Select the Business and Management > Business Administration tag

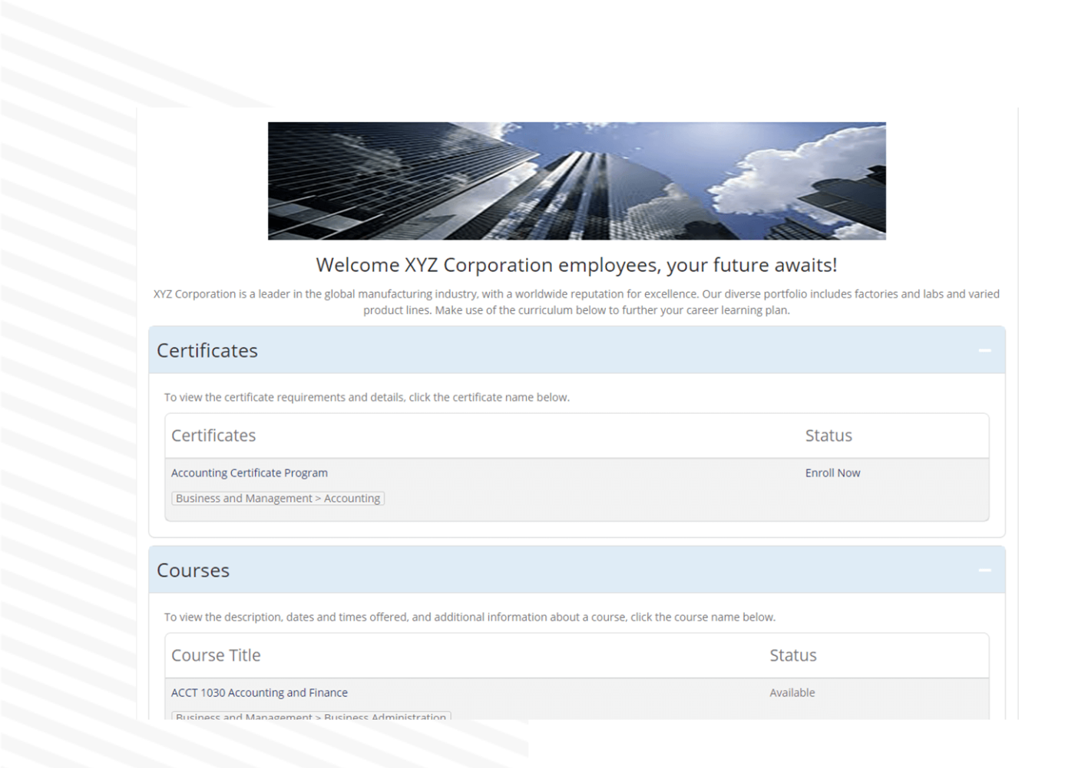[310, 716]
